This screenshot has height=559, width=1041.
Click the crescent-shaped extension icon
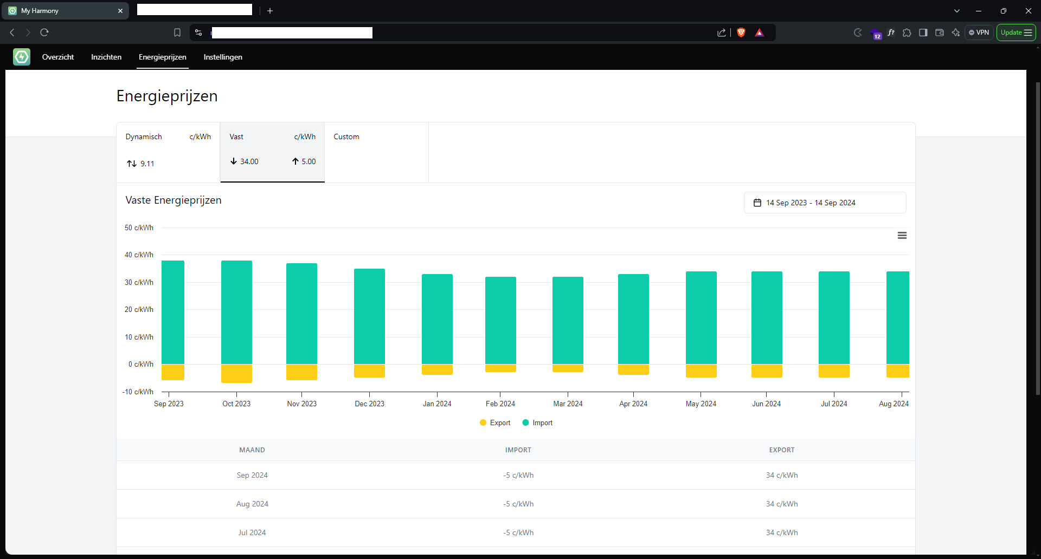tap(858, 32)
